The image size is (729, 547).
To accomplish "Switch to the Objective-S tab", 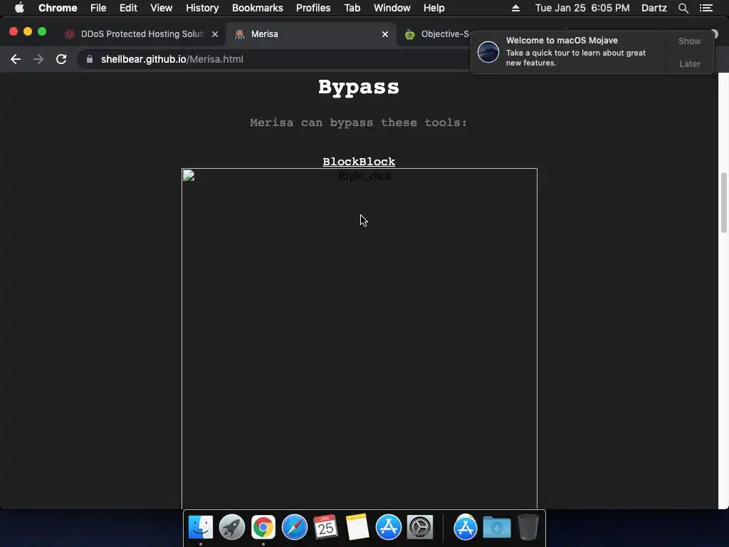I will pos(437,34).
